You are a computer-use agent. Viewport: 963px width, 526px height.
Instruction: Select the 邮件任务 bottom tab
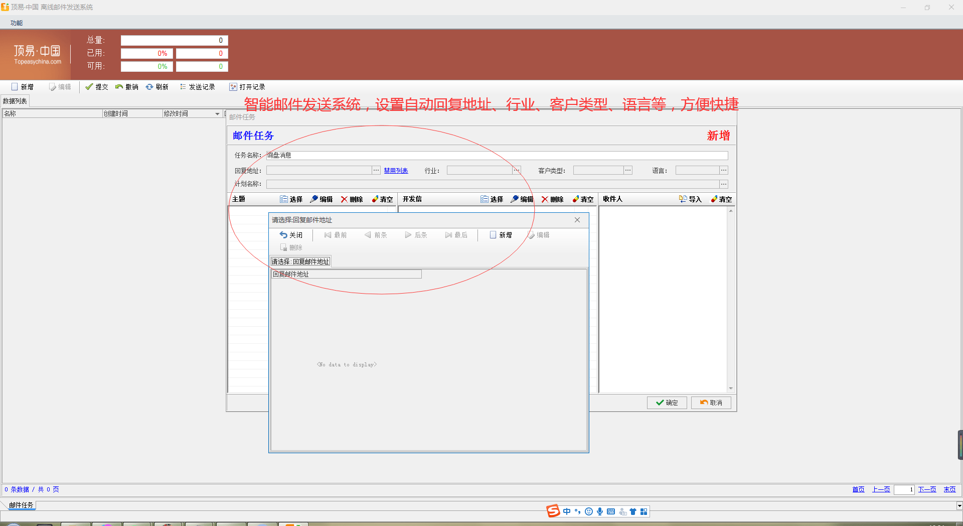tap(21, 505)
